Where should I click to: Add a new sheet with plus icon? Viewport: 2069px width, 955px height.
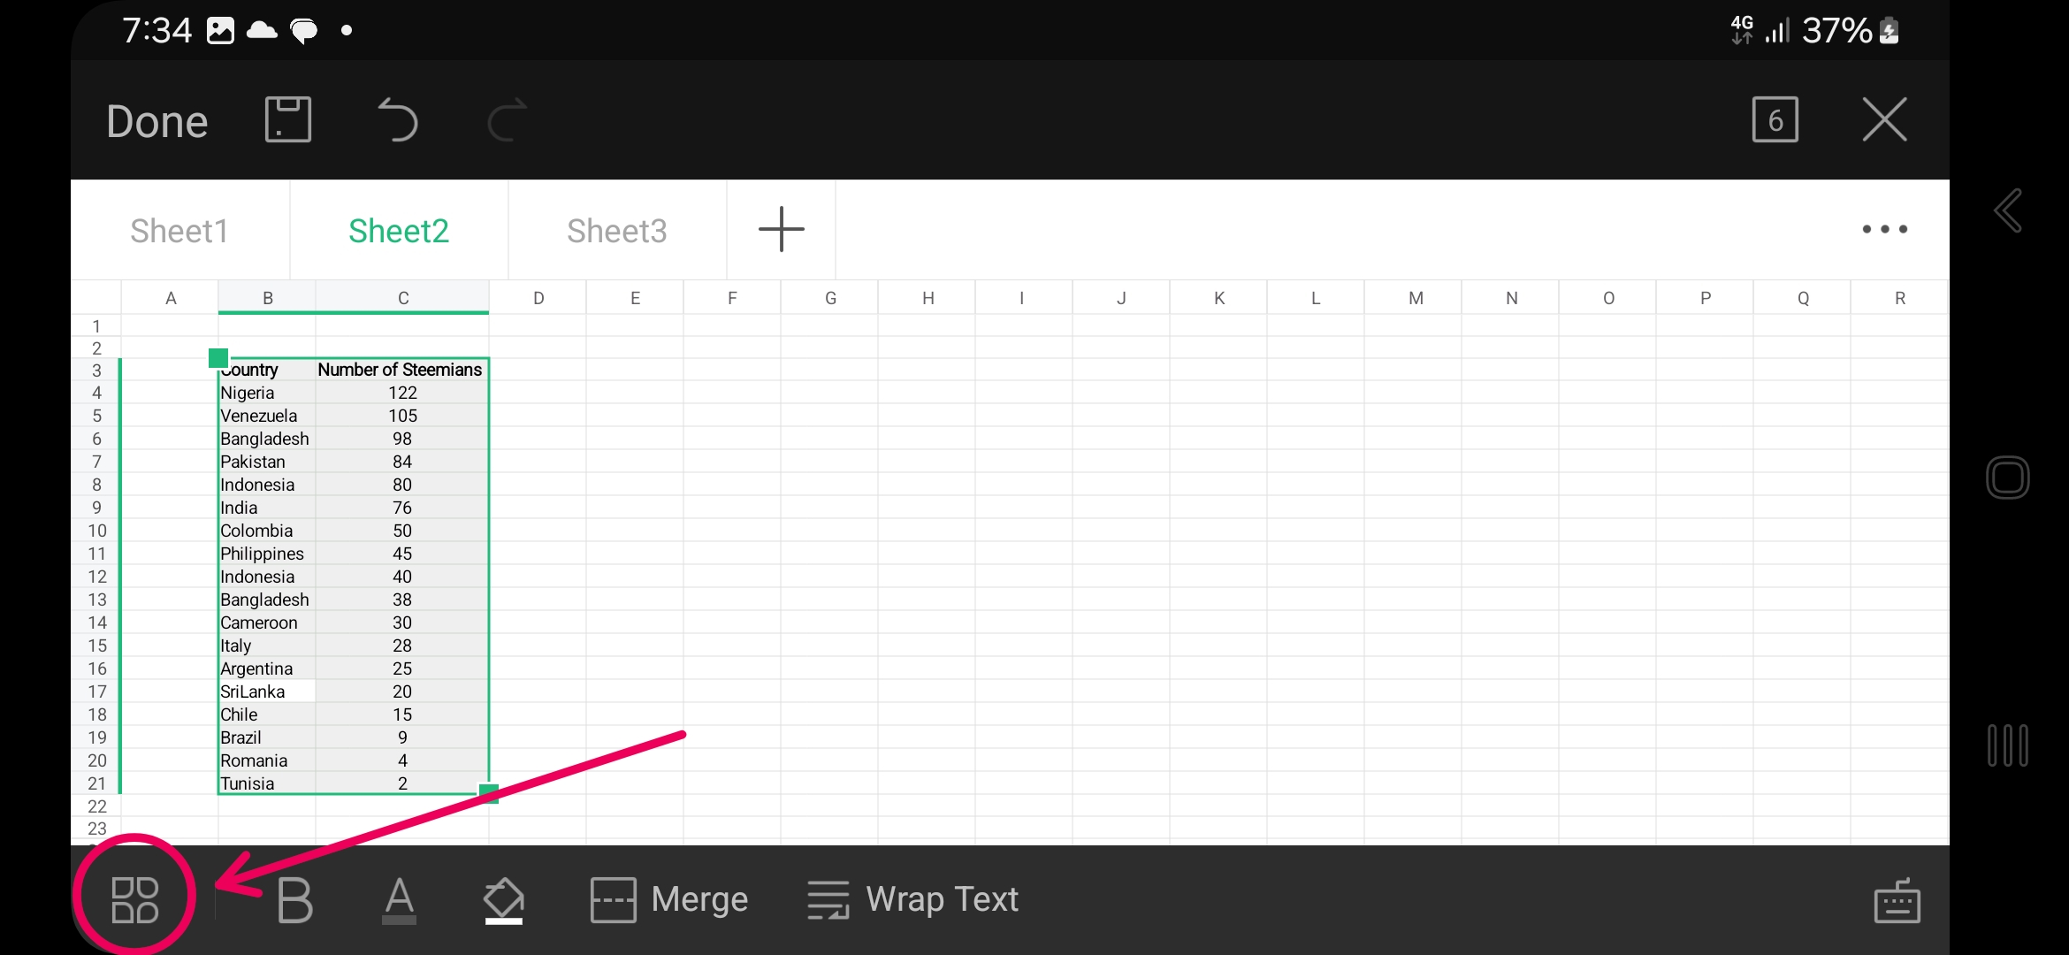point(782,229)
